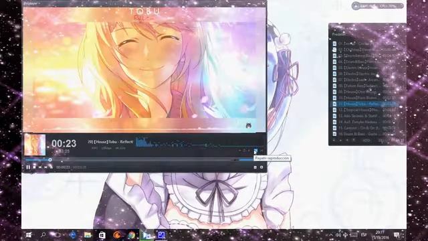The width and height of the screenshot is (428, 241).
Task: Launch the Edge browser from taskbar
Action: tap(73, 235)
